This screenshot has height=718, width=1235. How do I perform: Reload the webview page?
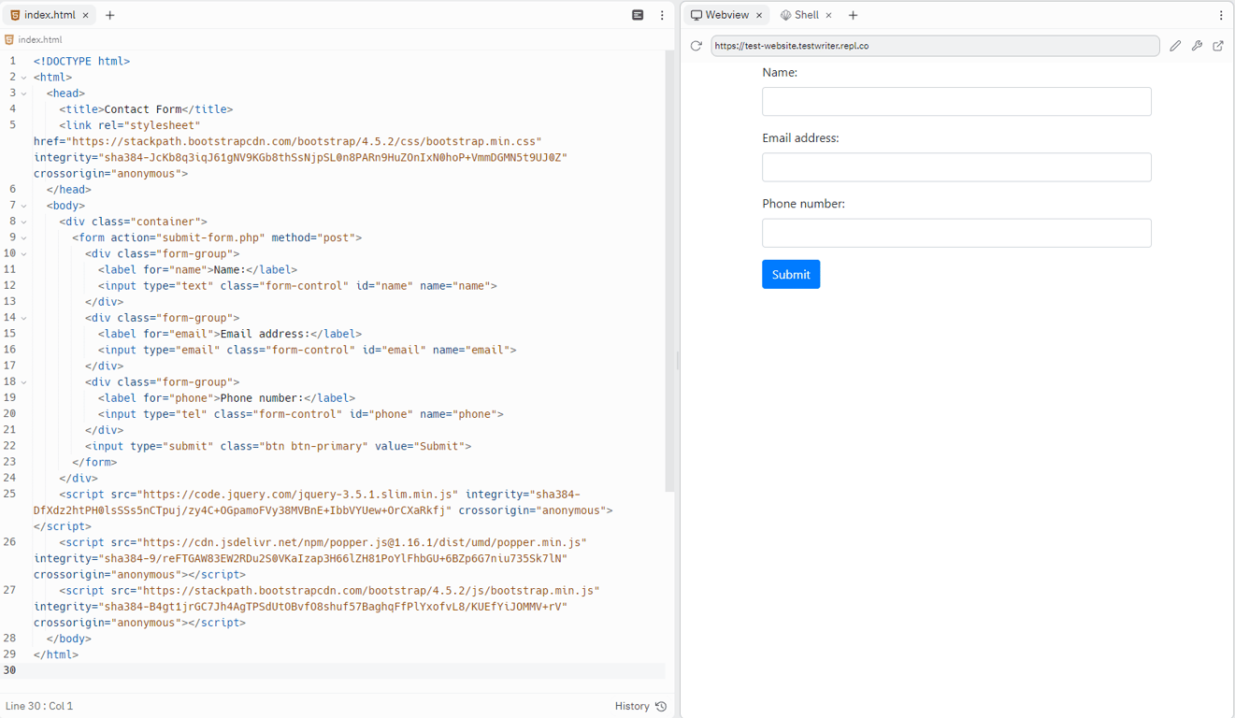coord(695,45)
